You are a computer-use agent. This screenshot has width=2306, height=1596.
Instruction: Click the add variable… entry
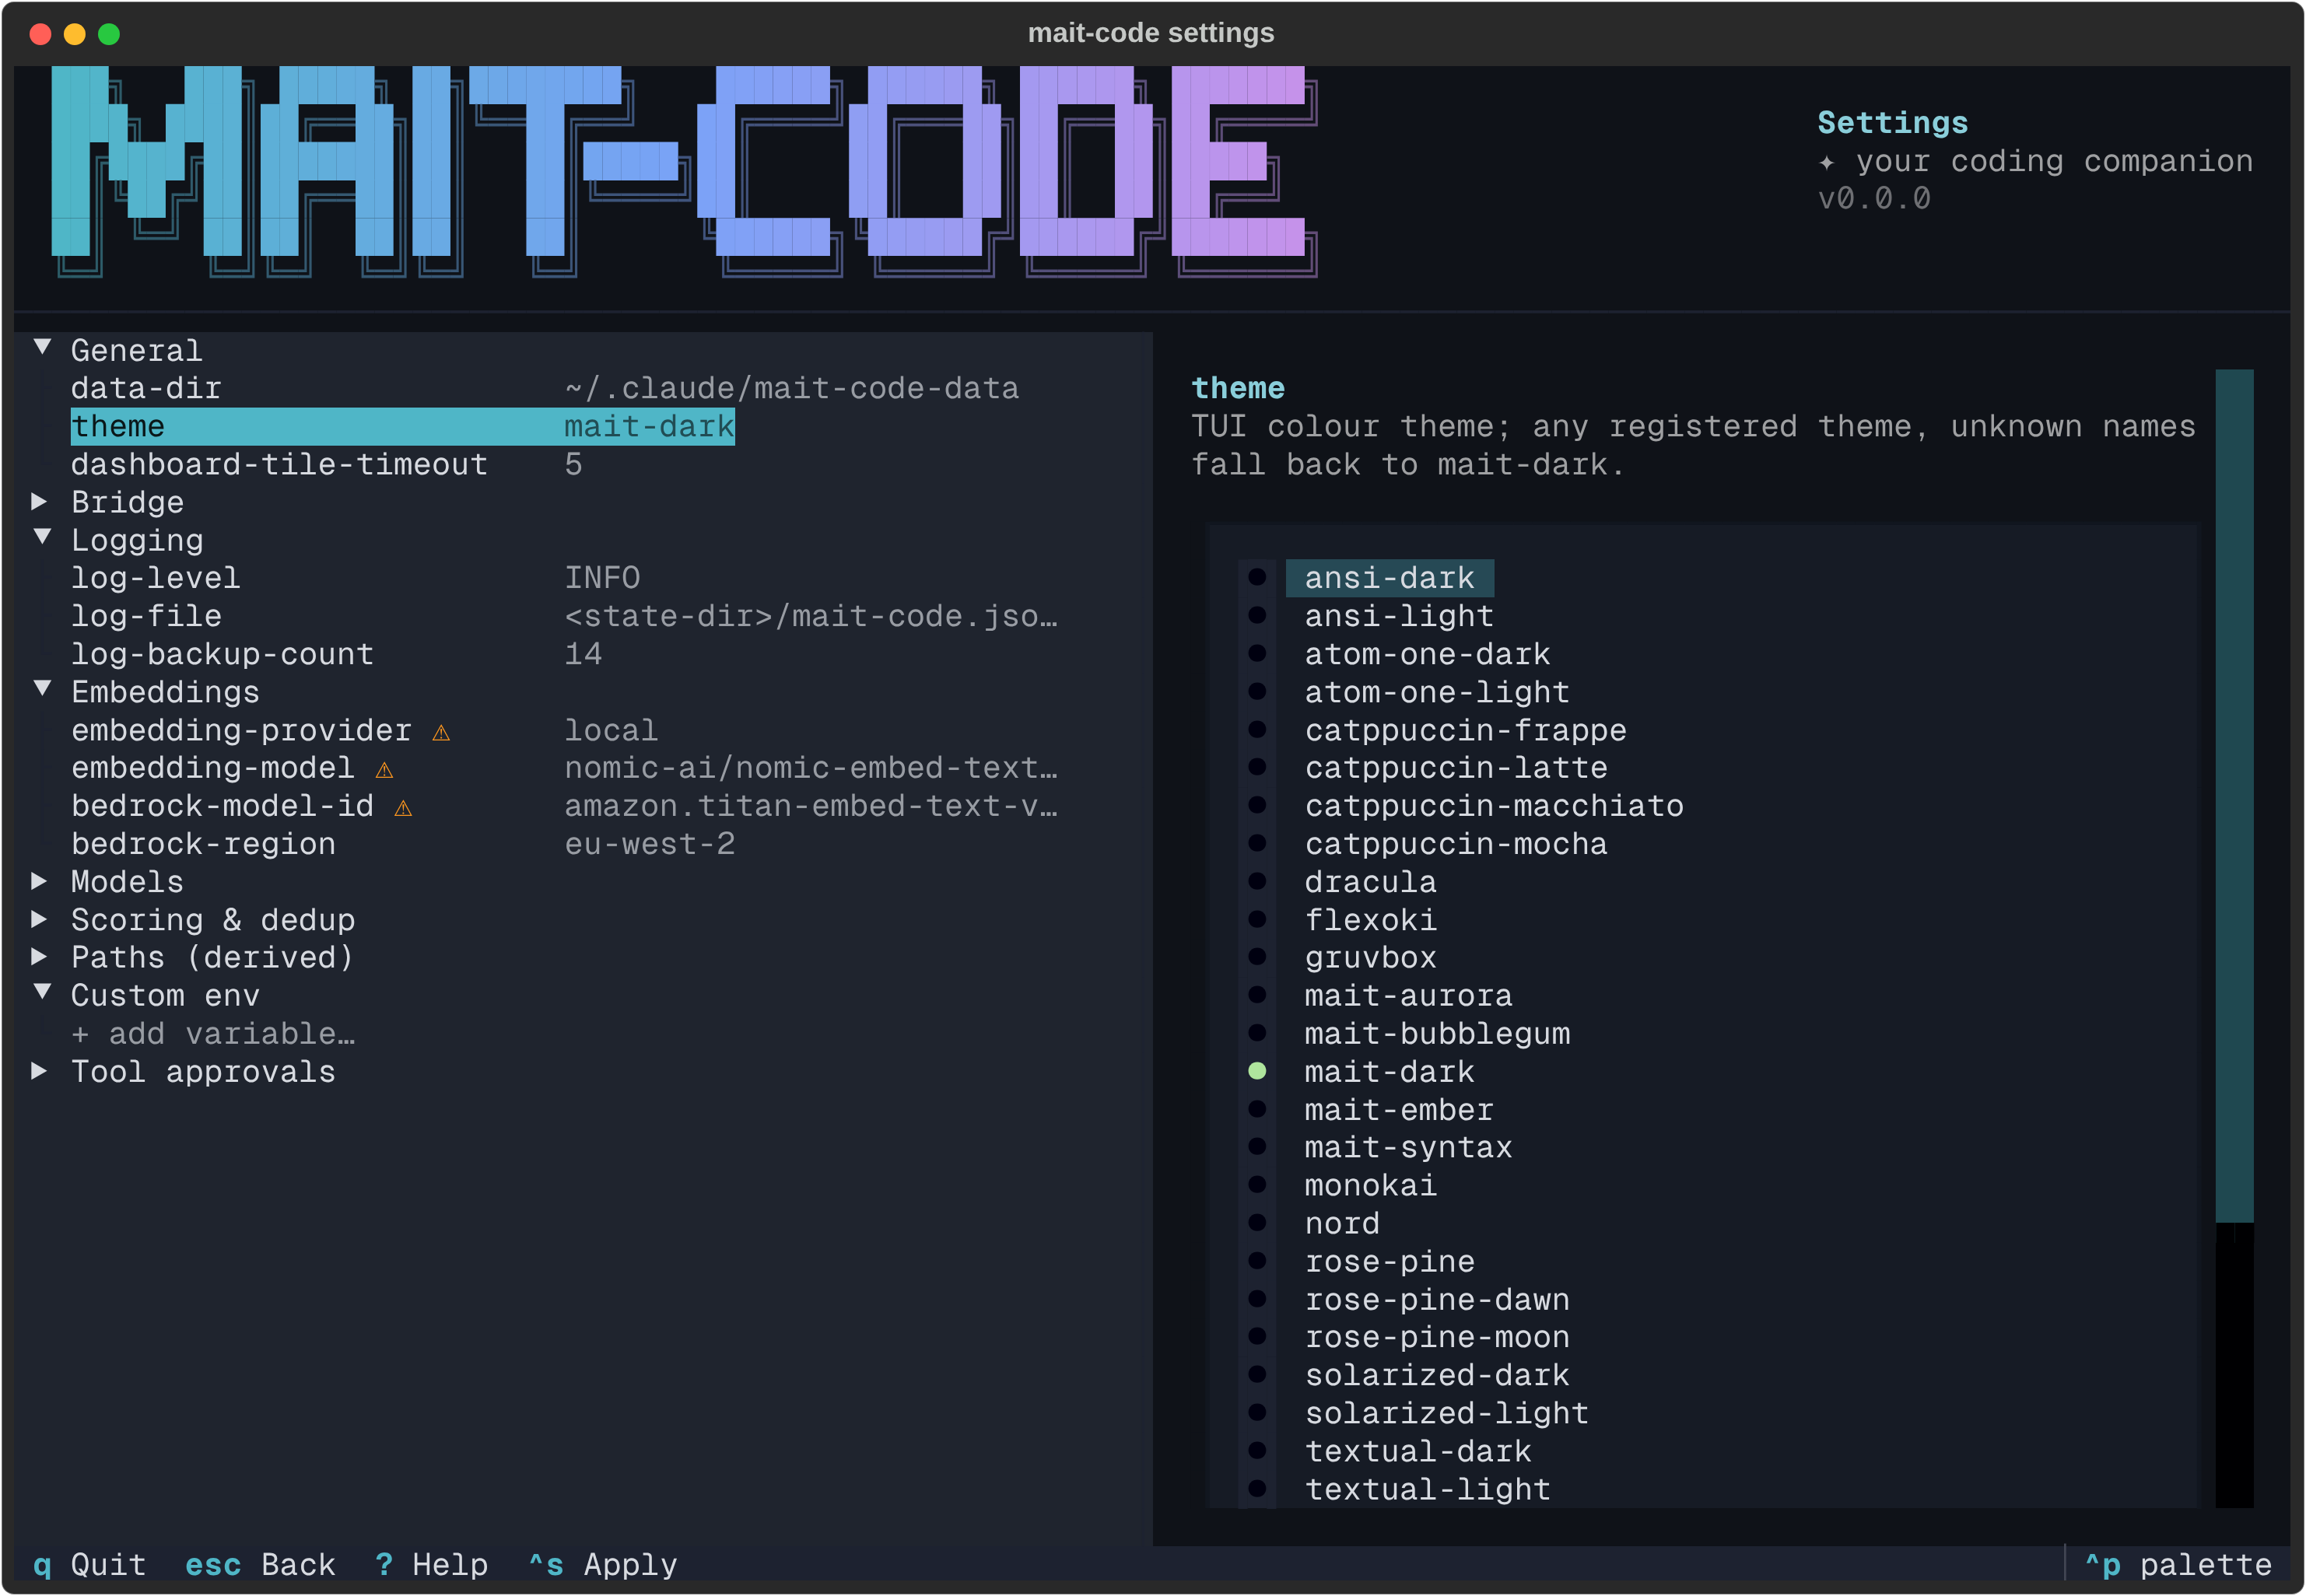[213, 1034]
